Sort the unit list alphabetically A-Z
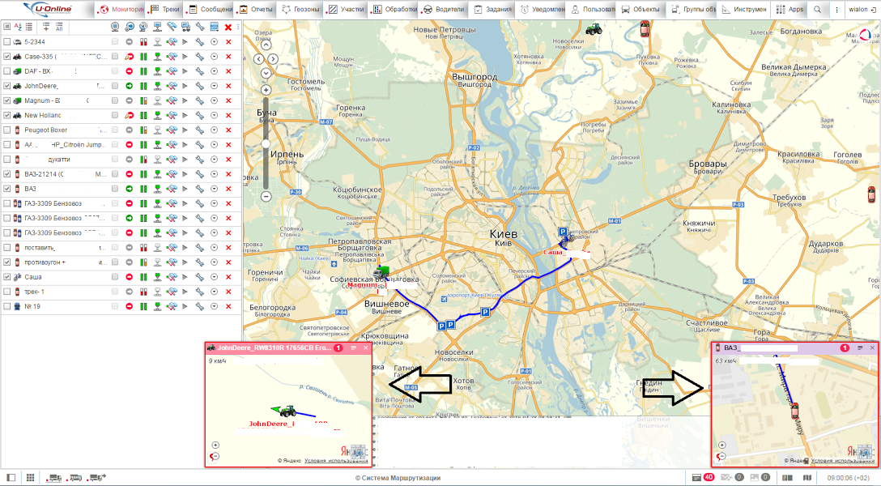This screenshot has height=486, width=881. [x=18, y=27]
